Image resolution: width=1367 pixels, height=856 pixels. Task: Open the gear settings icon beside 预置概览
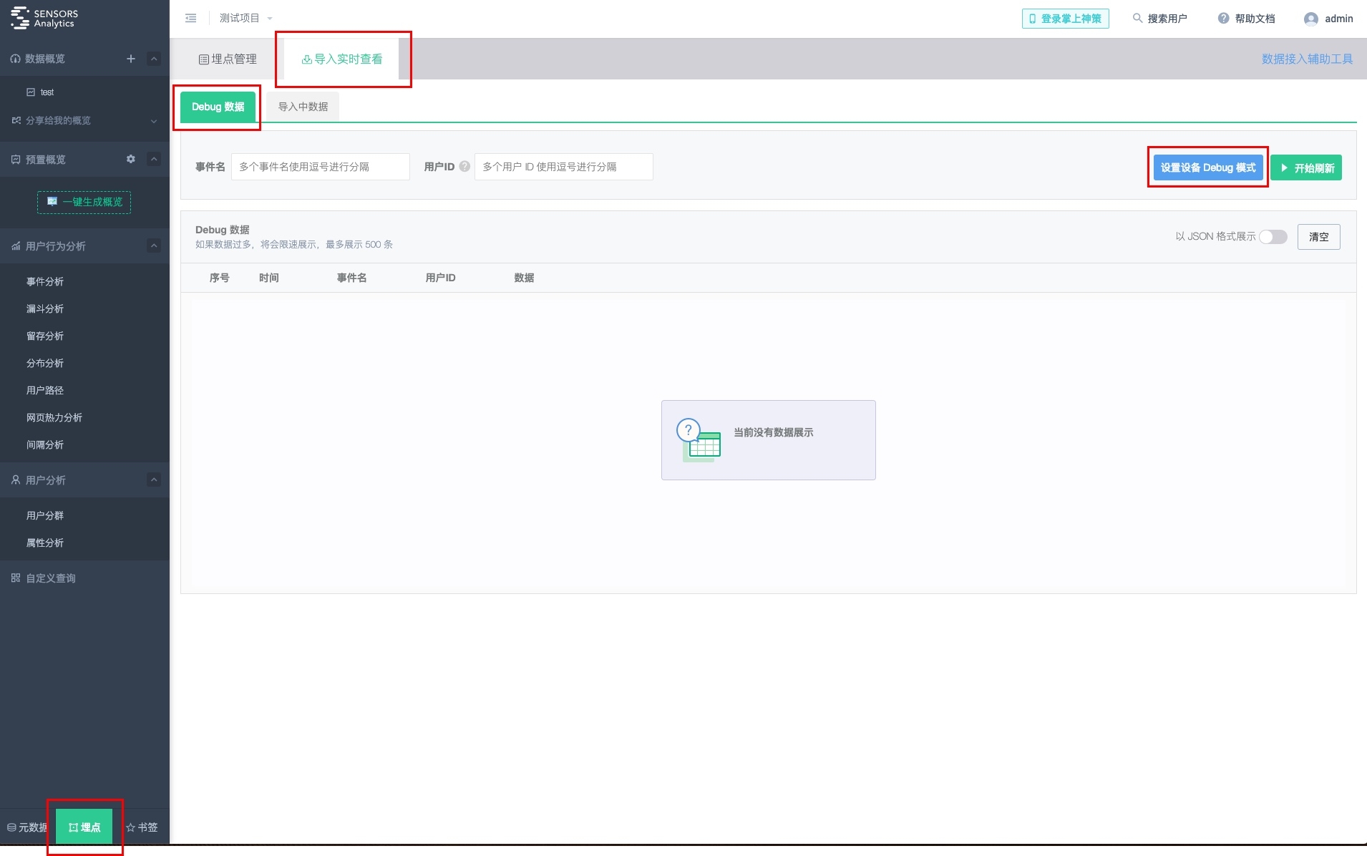click(x=130, y=159)
